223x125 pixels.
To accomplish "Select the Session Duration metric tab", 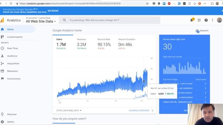I will click(x=126, y=44).
